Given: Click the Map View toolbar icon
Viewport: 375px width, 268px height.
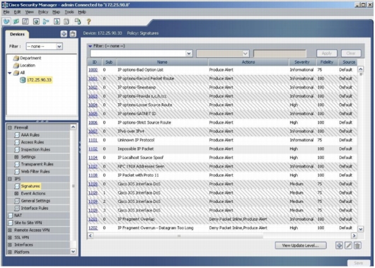Looking at the screenshot, I should (16, 21).
